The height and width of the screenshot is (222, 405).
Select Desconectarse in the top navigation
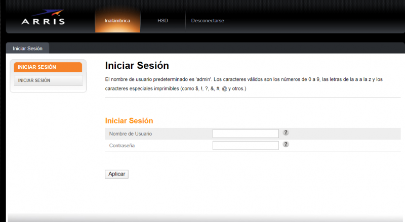(x=208, y=21)
